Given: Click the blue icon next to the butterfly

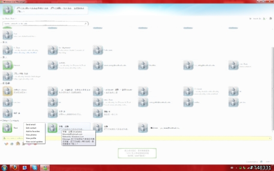Looking at the screenshot, I should click(x=12, y=144).
